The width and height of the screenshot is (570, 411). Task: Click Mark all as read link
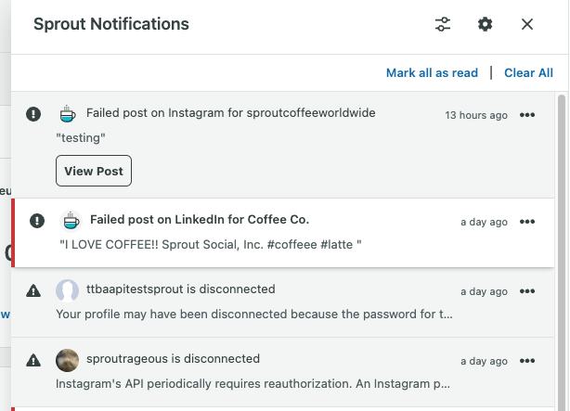pyautogui.click(x=432, y=72)
